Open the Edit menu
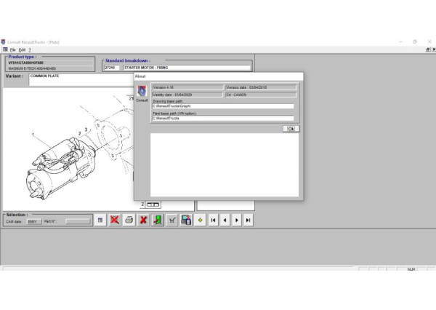This screenshot has height=310, width=436. pyautogui.click(x=23, y=49)
